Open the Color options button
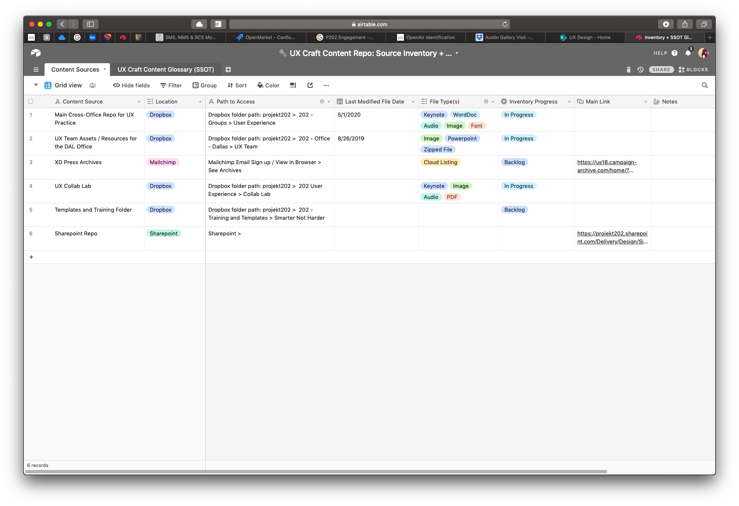This screenshot has width=739, height=506. [x=268, y=85]
